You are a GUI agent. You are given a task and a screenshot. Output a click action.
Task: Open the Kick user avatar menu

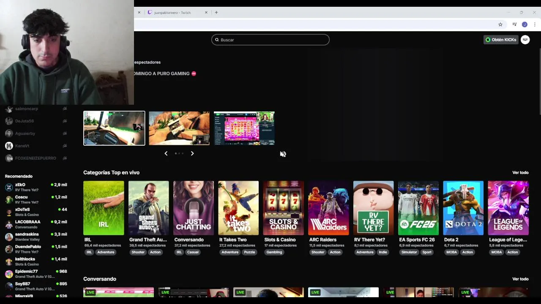tap(525, 40)
